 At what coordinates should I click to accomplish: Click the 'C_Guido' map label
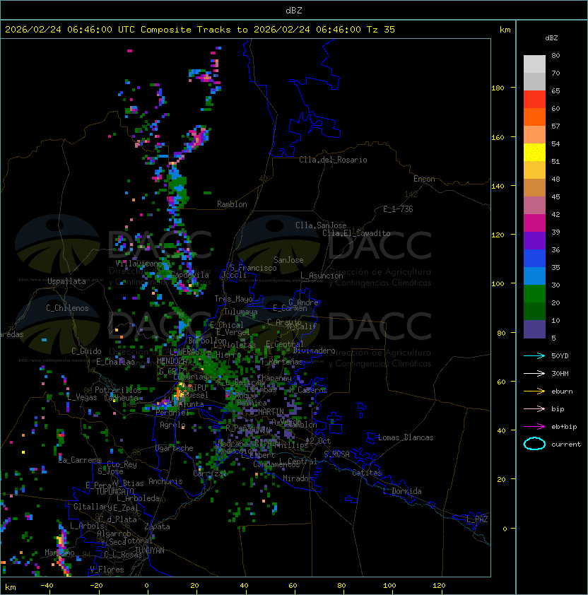click(x=86, y=351)
